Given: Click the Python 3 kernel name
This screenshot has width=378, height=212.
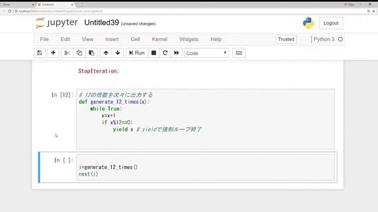Looking at the screenshot, I should [x=324, y=39].
